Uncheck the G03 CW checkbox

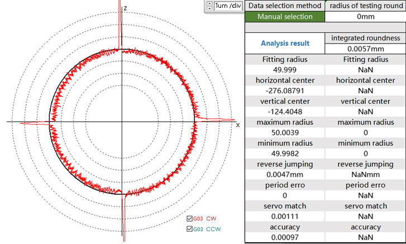(189, 219)
